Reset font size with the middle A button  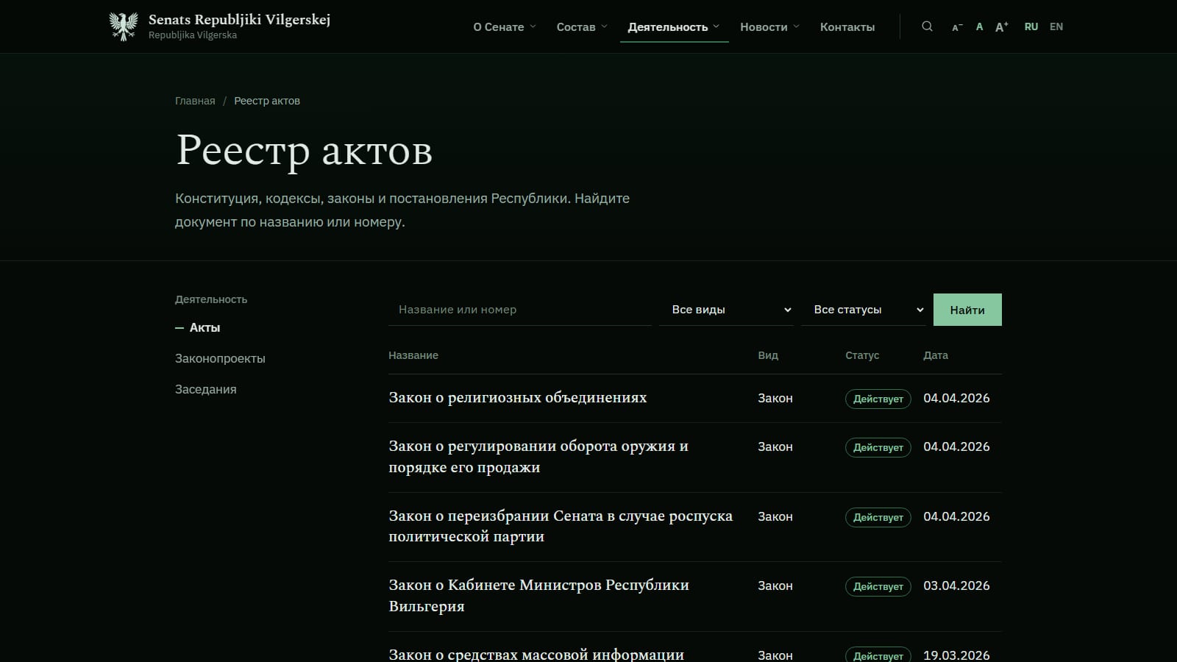click(979, 26)
